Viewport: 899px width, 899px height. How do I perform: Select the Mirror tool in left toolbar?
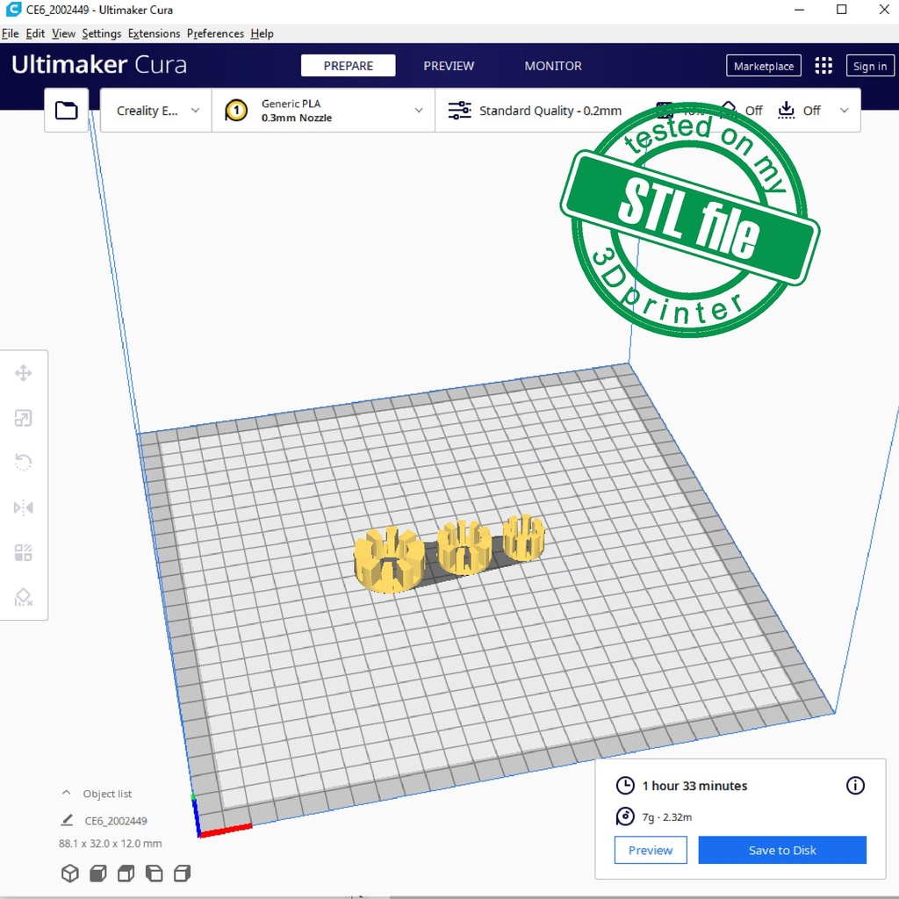click(24, 507)
